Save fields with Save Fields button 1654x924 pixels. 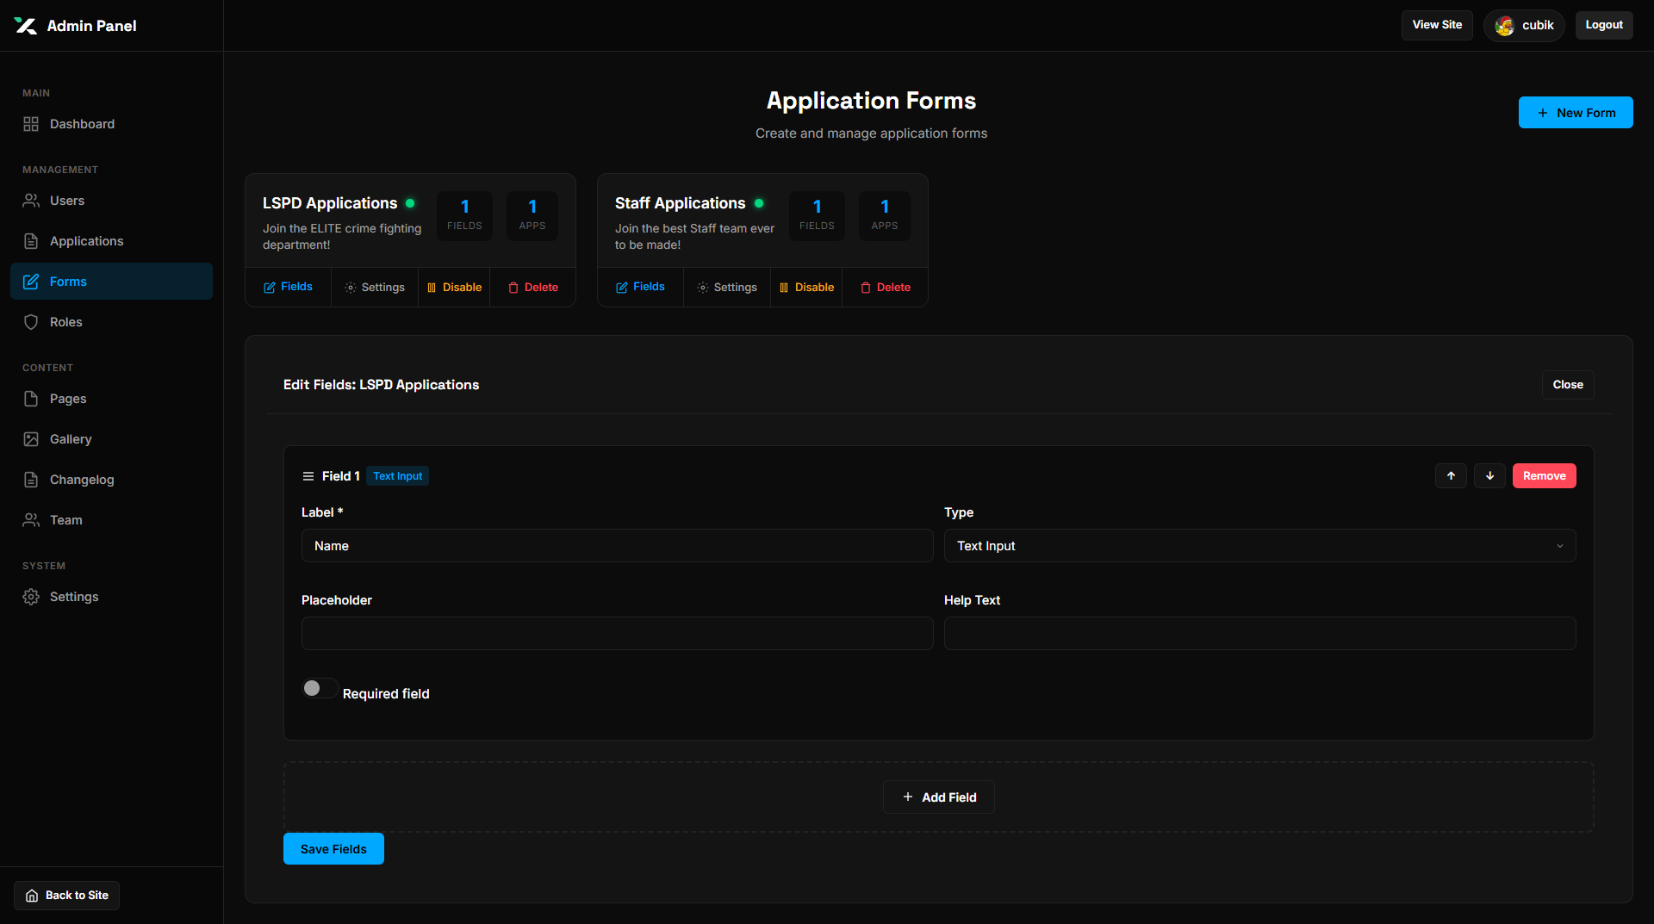point(333,849)
